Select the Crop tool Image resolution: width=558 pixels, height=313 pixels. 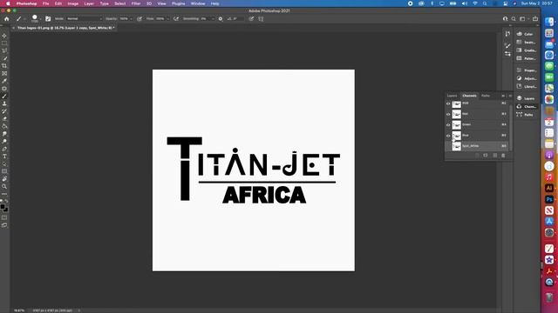pyautogui.click(x=4, y=66)
